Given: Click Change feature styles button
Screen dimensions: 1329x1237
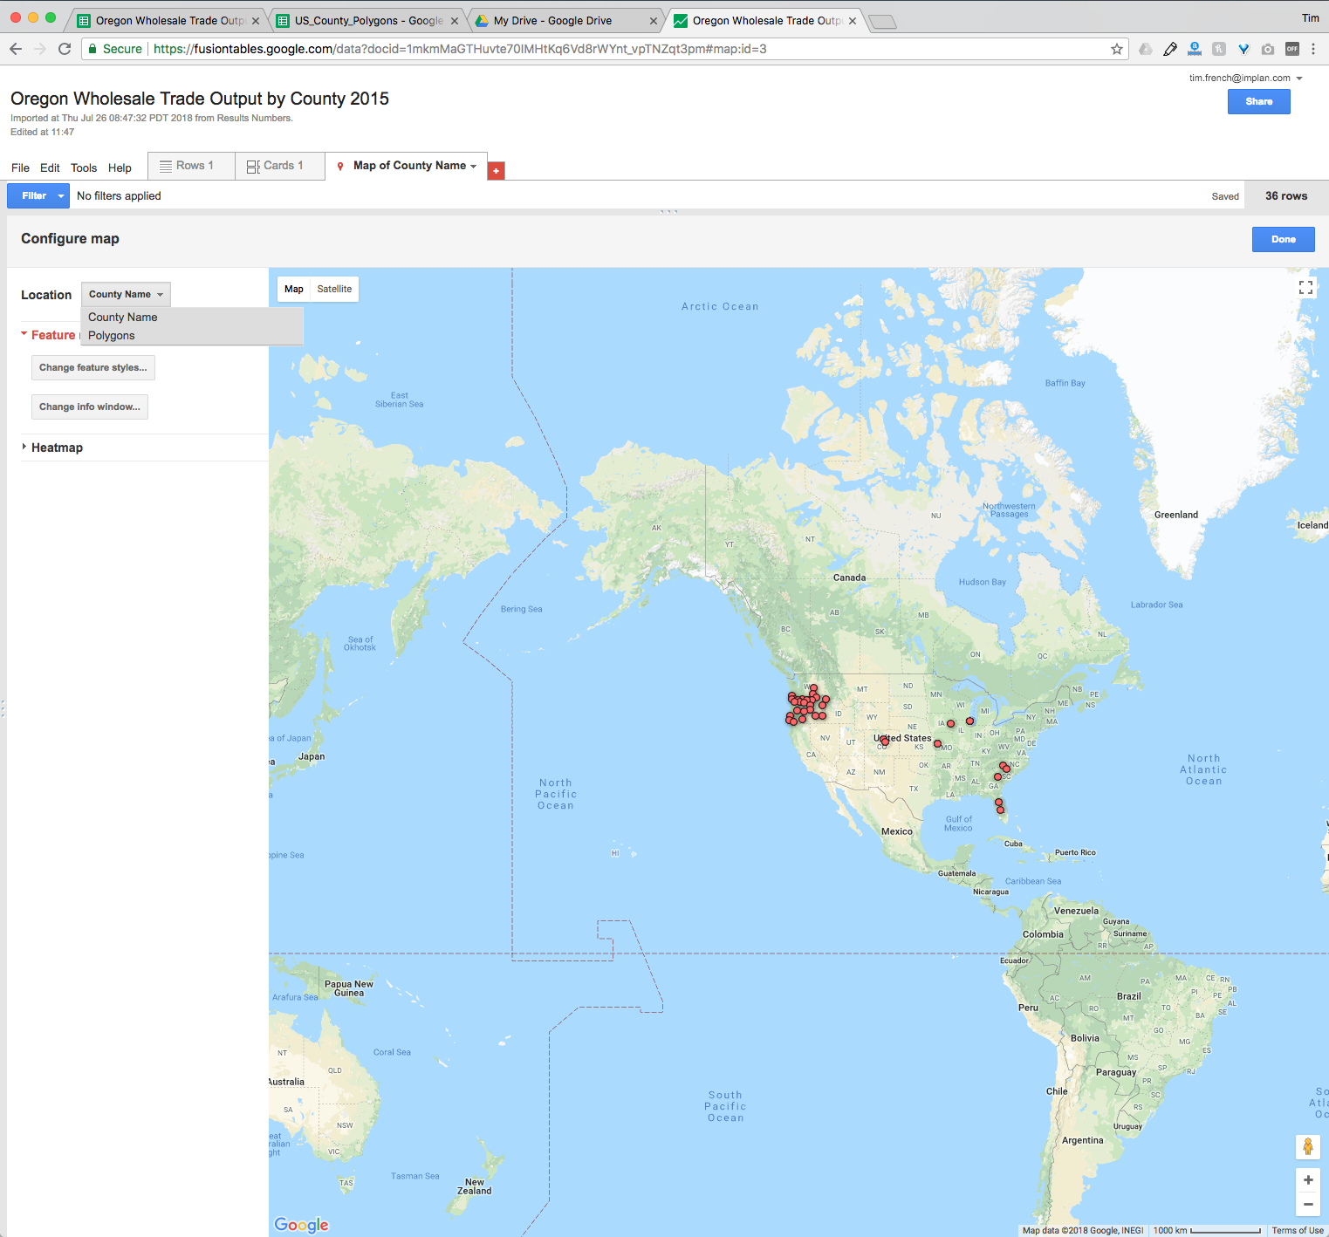Looking at the screenshot, I should click(x=93, y=367).
